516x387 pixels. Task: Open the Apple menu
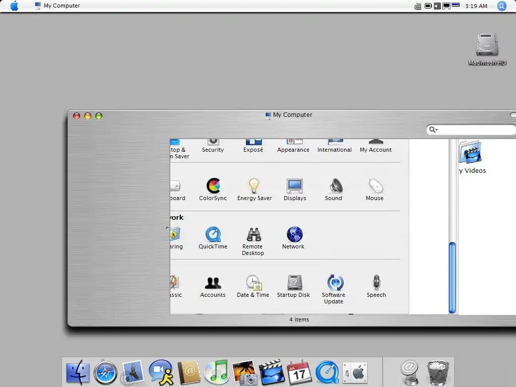(x=14, y=6)
